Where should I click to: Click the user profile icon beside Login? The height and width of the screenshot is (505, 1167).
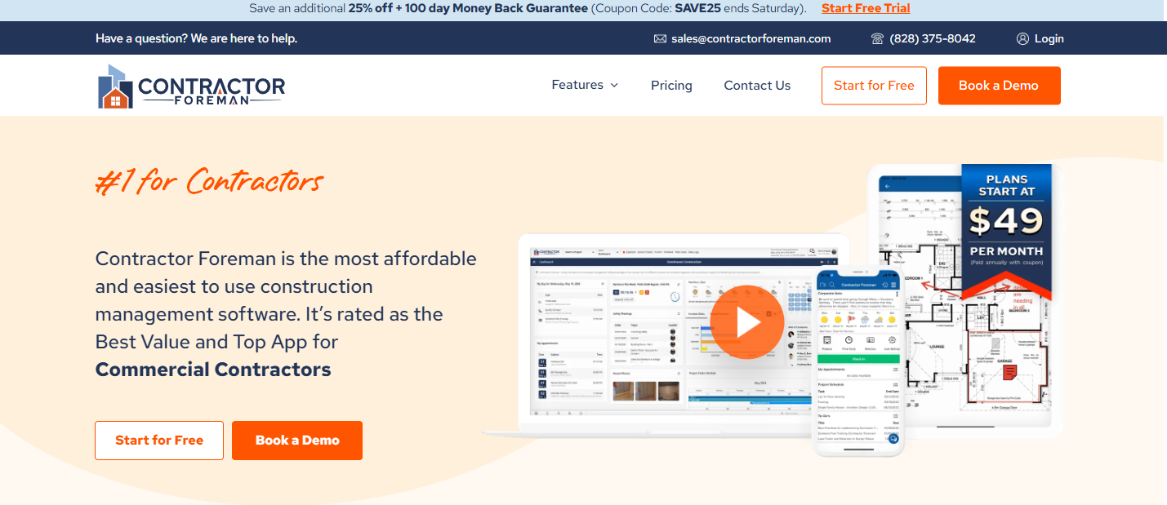tap(1022, 38)
